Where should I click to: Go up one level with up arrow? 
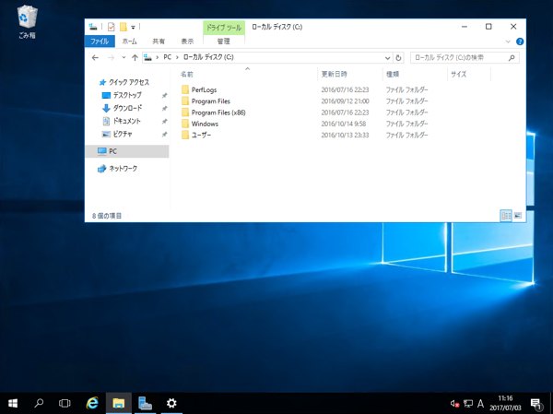tap(135, 57)
